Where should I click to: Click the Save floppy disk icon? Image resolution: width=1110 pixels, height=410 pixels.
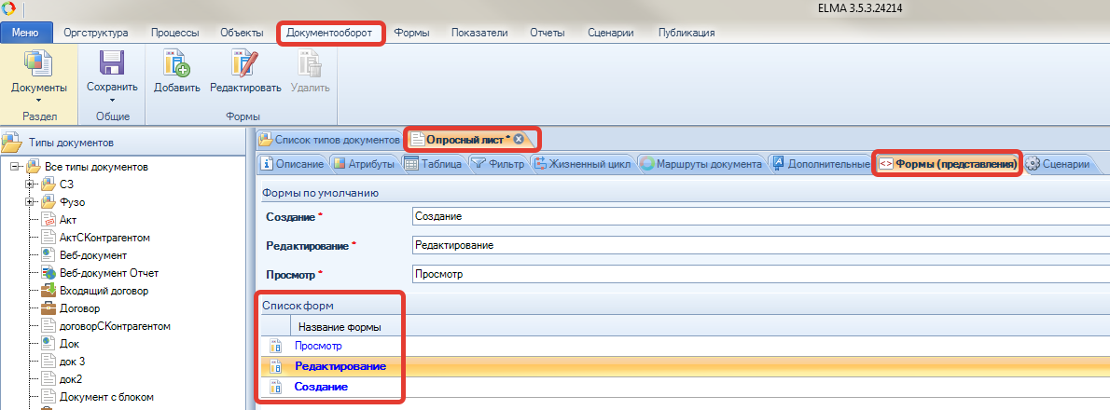[112, 64]
